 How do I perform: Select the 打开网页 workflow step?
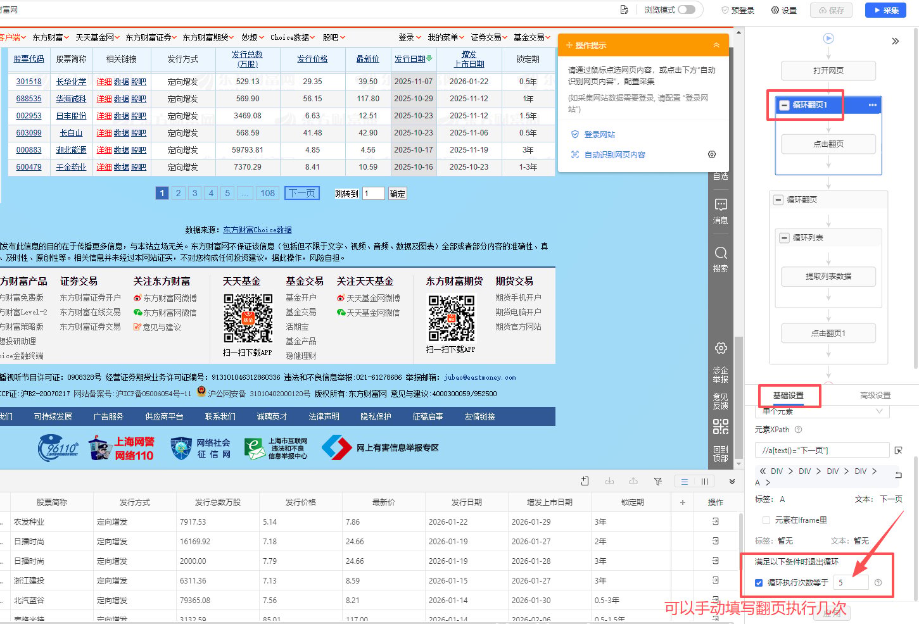click(x=828, y=71)
